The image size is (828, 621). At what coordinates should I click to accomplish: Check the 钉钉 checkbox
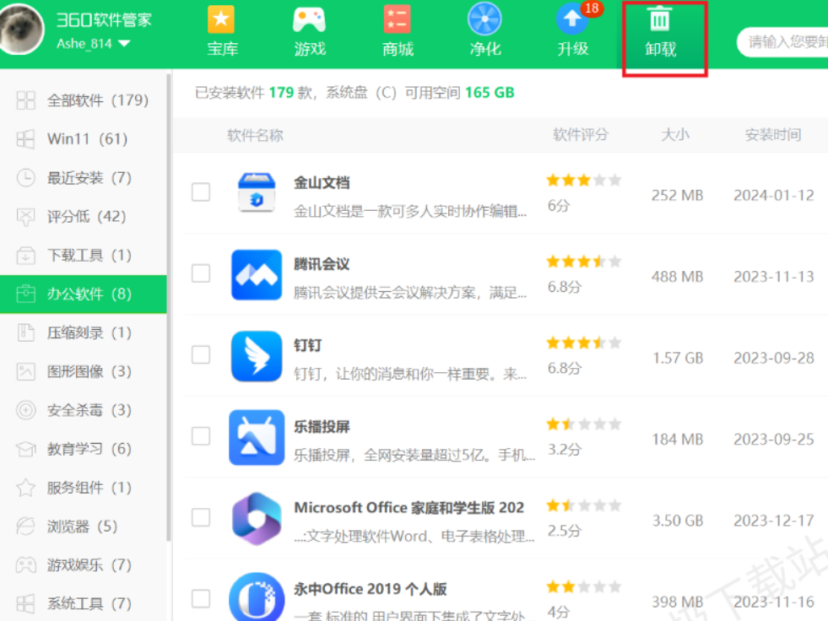point(201,355)
